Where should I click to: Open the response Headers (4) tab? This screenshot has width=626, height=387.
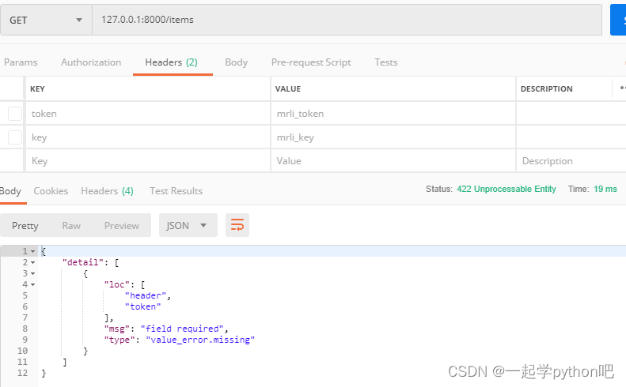click(107, 191)
